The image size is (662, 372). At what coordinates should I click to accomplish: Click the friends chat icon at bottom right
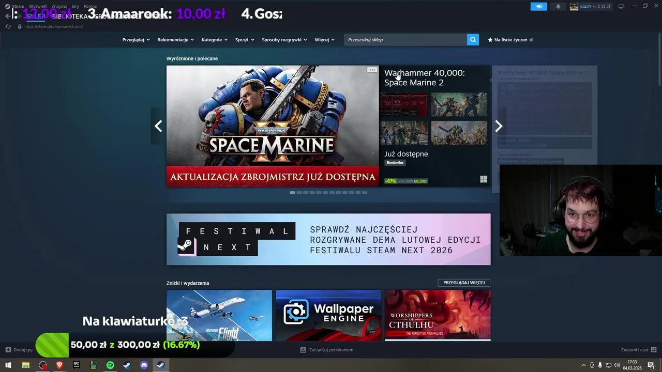tap(654, 350)
